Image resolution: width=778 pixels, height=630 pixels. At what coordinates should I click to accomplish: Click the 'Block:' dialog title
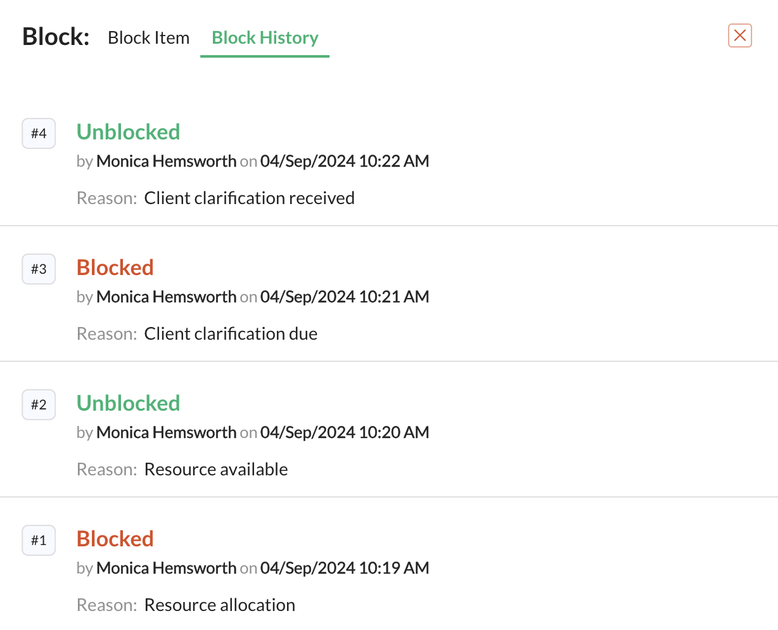tap(56, 37)
